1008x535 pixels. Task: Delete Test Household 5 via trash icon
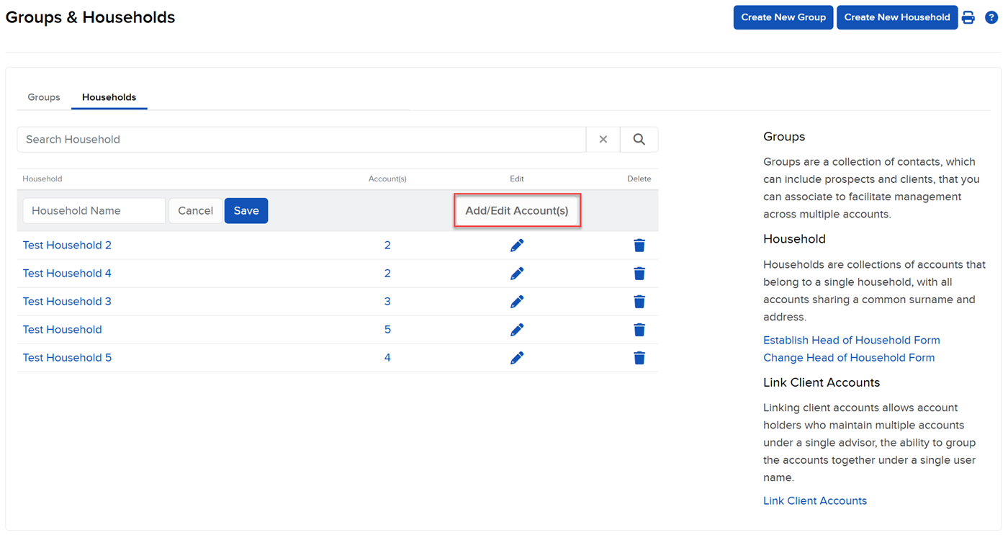(x=639, y=358)
